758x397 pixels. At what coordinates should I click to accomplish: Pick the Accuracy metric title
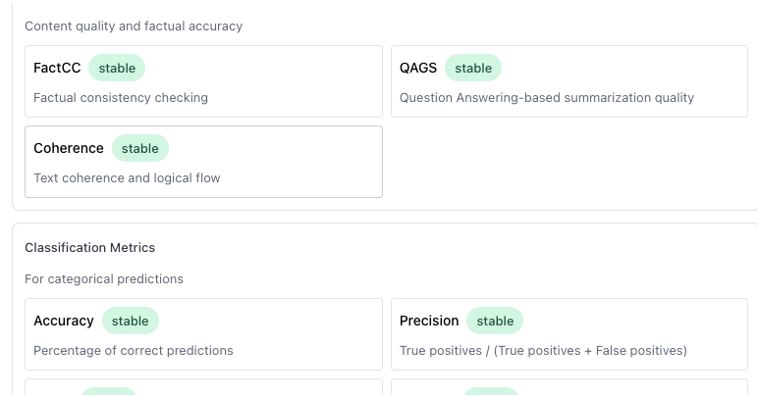point(64,321)
